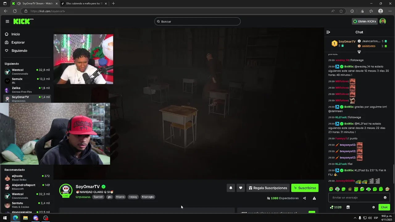
Task: Open a new browser tab
Action: tap(113, 3)
